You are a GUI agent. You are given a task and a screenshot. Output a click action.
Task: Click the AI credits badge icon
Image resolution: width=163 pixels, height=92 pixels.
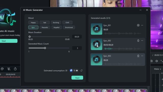pos(71,71)
